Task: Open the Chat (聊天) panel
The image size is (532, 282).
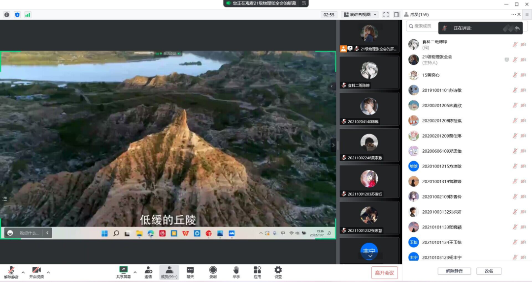Action: pos(190,272)
